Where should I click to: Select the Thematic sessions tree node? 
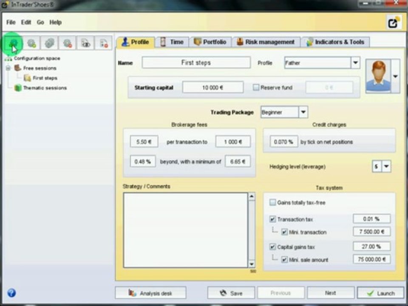pyautogui.click(x=45, y=88)
